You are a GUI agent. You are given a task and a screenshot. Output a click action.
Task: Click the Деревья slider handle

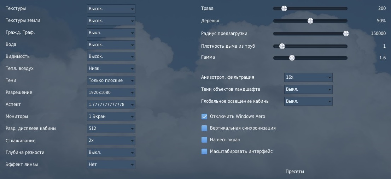(310, 21)
